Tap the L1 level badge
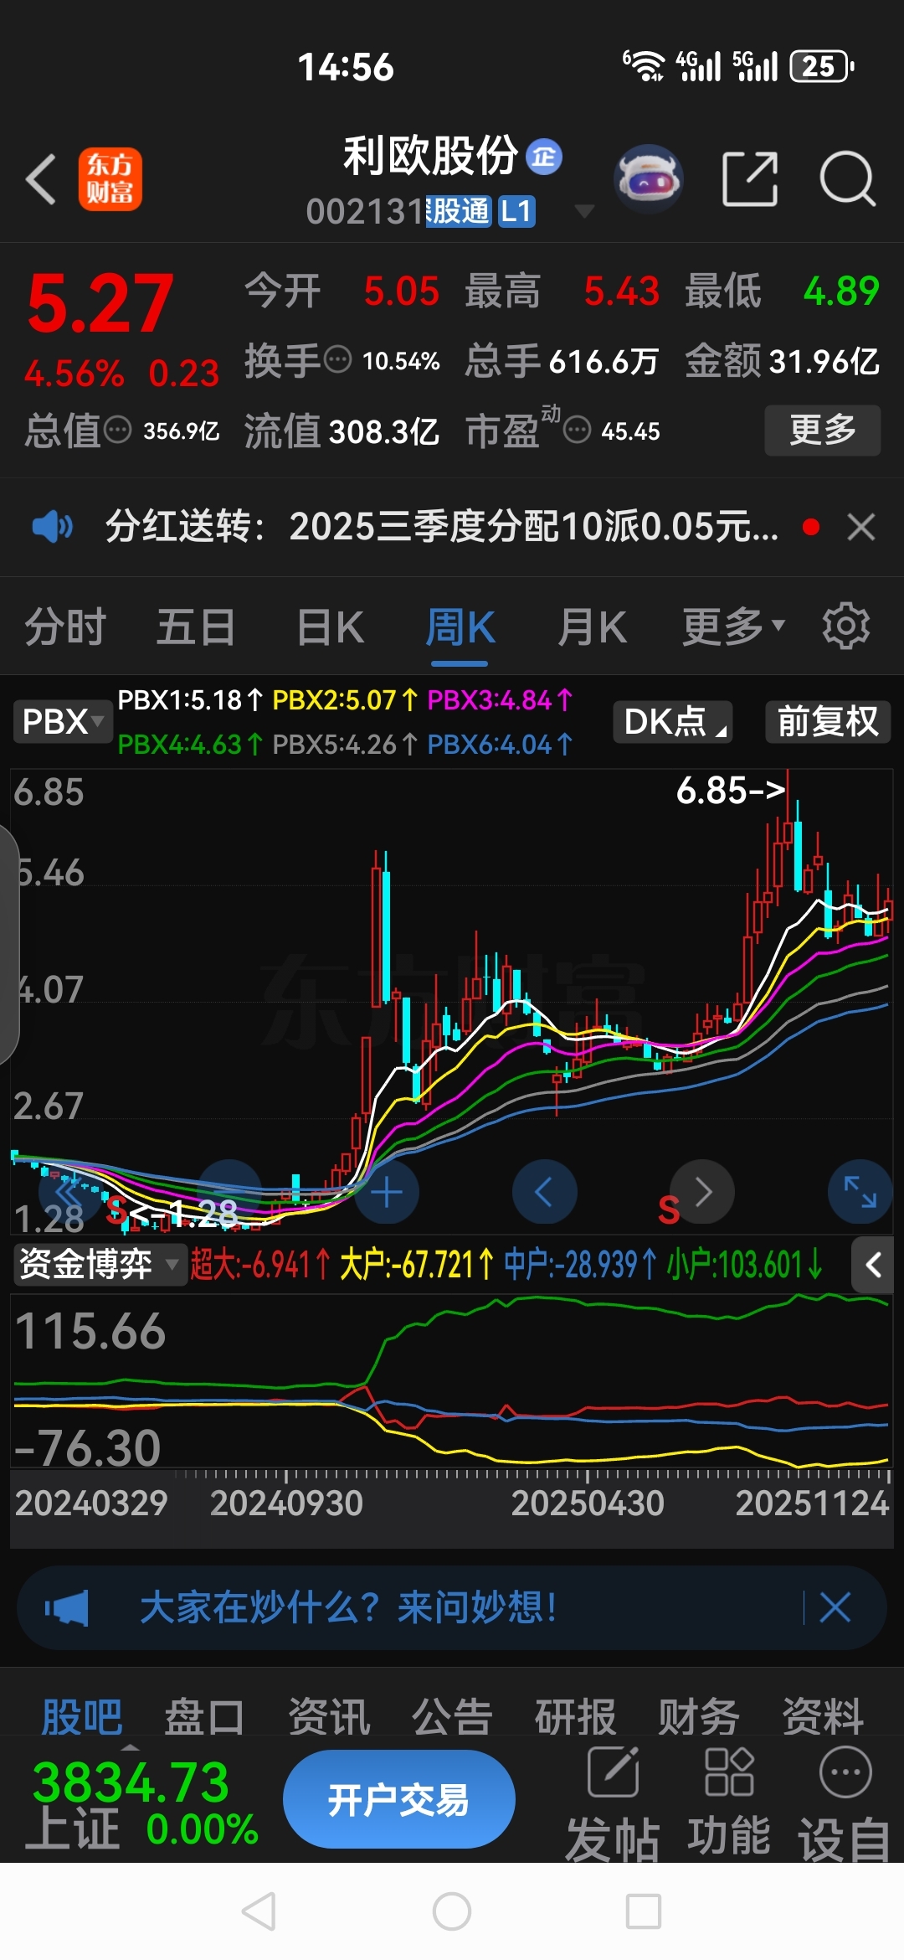 coord(516,211)
